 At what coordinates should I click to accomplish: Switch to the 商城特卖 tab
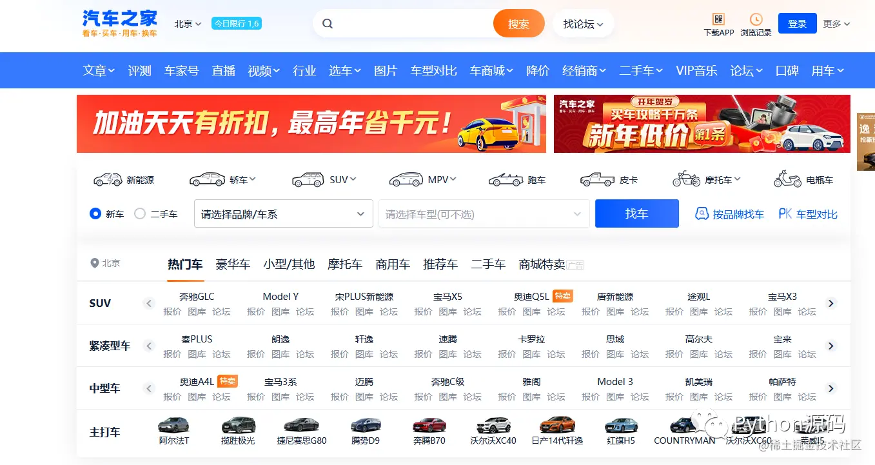coord(542,264)
